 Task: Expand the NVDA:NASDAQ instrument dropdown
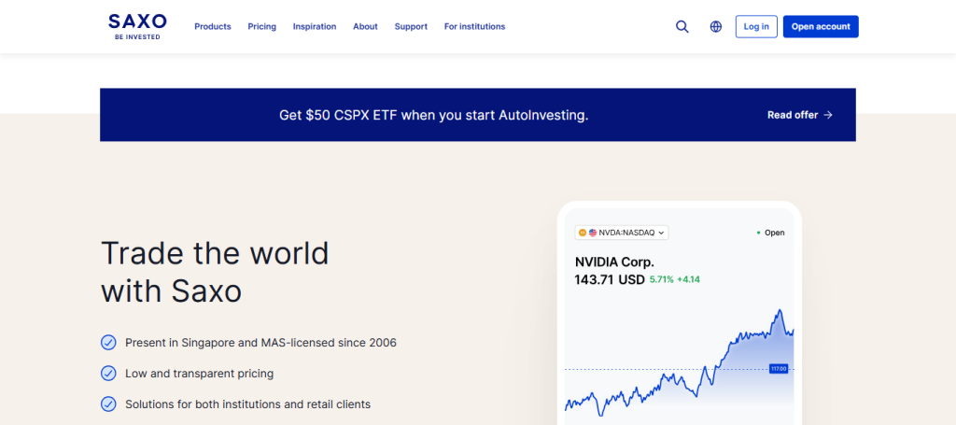tap(621, 233)
